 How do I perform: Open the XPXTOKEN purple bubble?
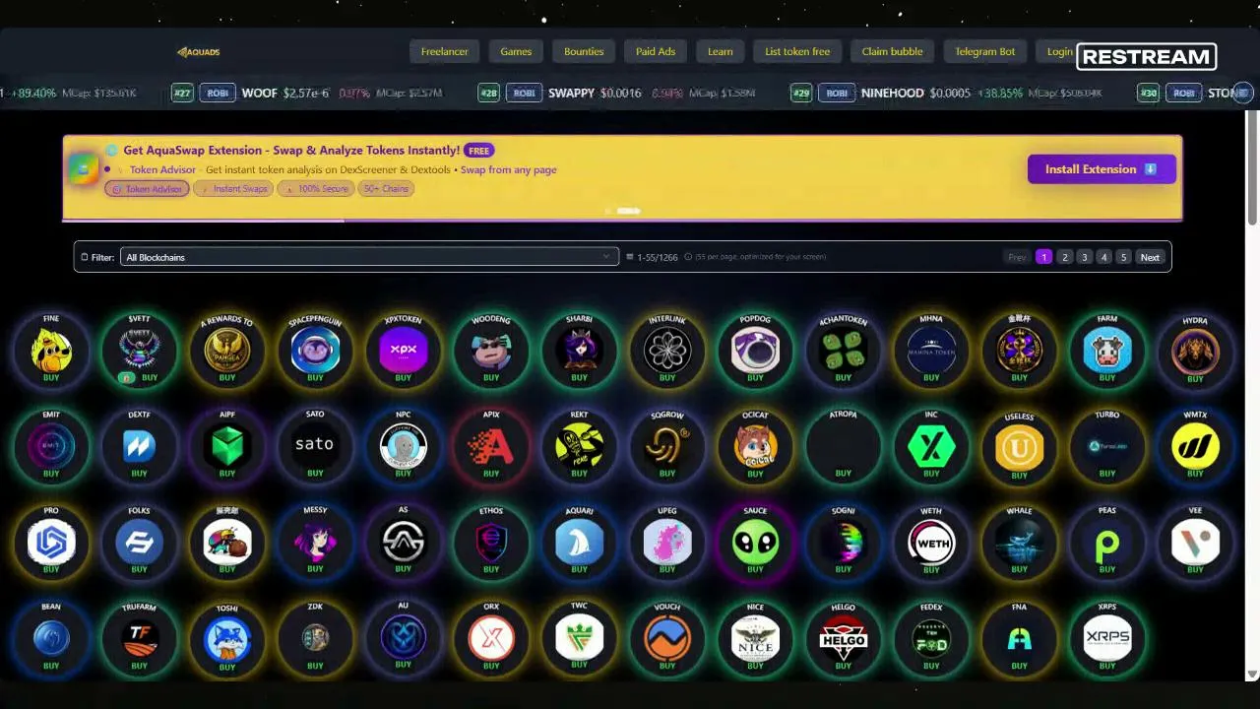403,351
